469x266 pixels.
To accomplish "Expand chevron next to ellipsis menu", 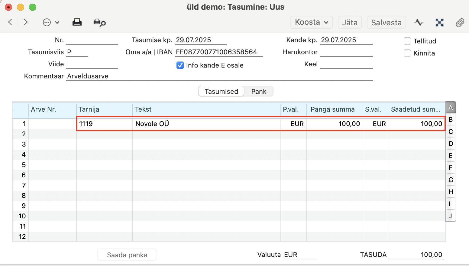I will [x=57, y=23].
